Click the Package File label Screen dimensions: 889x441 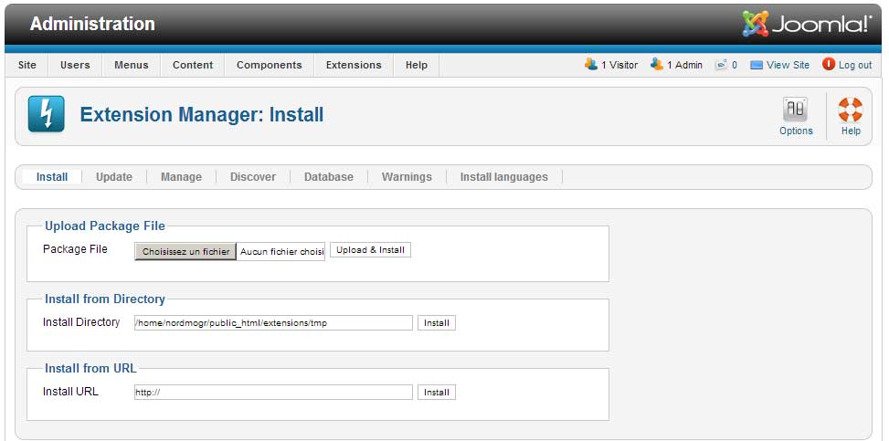click(x=75, y=249)
